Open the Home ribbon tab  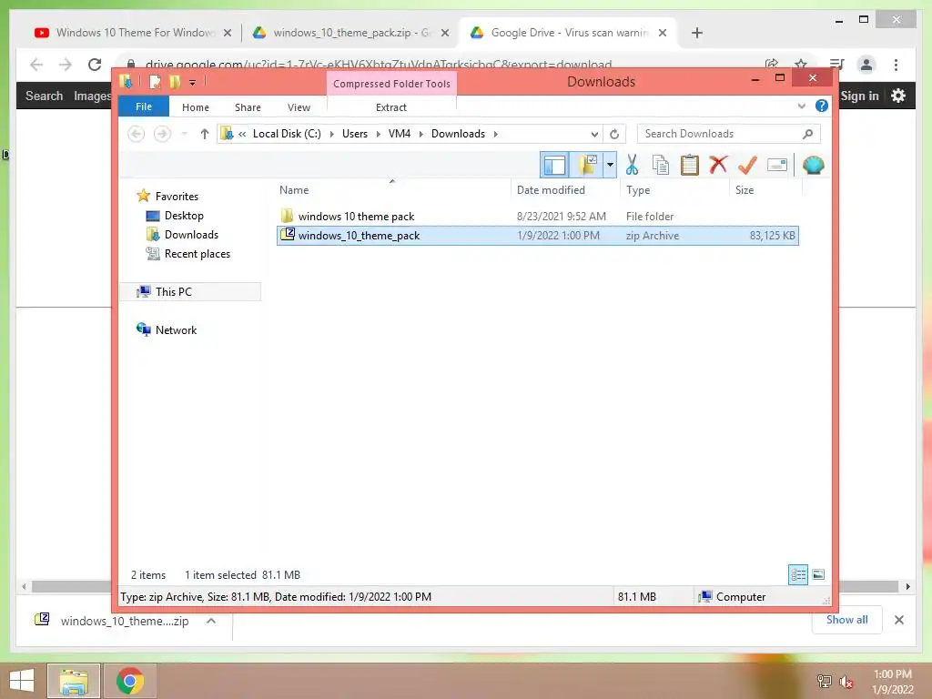coord(196,107)
